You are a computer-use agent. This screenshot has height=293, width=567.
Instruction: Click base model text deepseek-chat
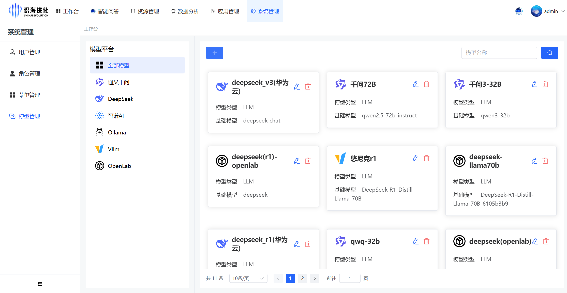pos(262,121)
